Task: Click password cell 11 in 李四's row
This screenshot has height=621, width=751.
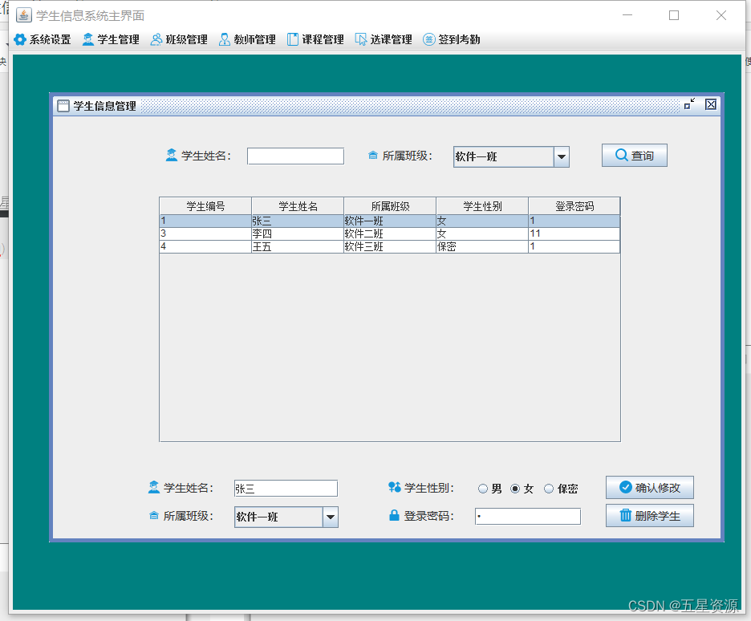Action: 574,233
